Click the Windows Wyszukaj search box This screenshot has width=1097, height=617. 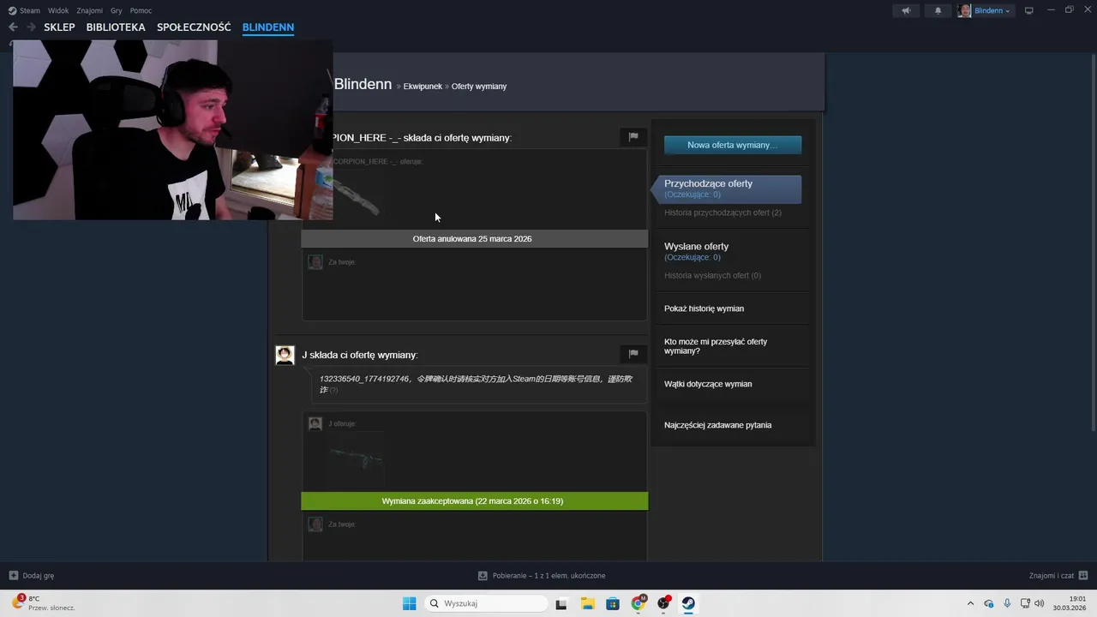[486, 603]
